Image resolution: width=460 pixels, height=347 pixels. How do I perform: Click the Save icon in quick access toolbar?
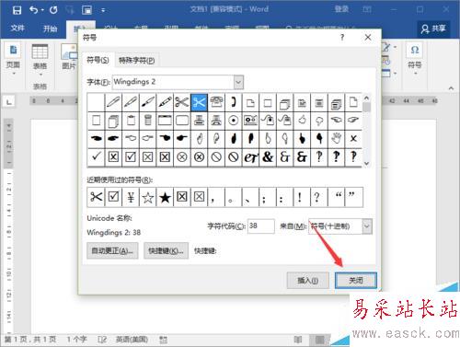[x=17, y=10]
